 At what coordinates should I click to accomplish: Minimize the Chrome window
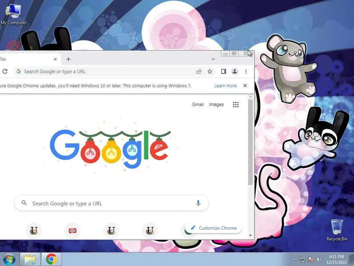coord(225,54)
